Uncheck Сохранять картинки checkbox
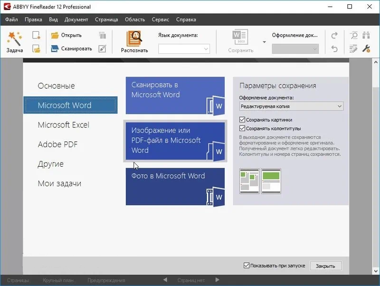The width and height of the screenshot is (380, 286). 242,120
